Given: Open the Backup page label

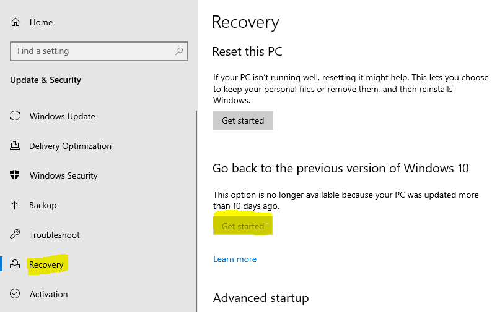Looking at the screenshot, I should pyautogui.click(x=43, y=205).
